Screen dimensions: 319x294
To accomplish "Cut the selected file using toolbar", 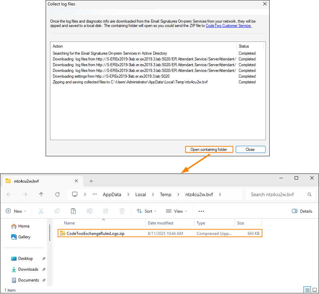I will click(x=41, y=211).
